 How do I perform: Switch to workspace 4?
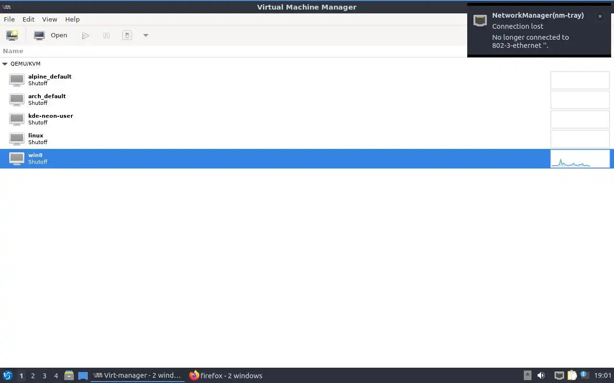pyautogui.click(x=56, y=376)
